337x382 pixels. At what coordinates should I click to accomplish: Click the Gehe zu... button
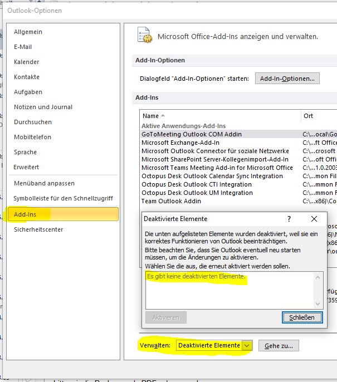279,346
